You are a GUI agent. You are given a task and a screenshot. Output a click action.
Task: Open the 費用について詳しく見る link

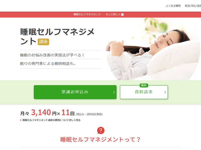[52, 120]
